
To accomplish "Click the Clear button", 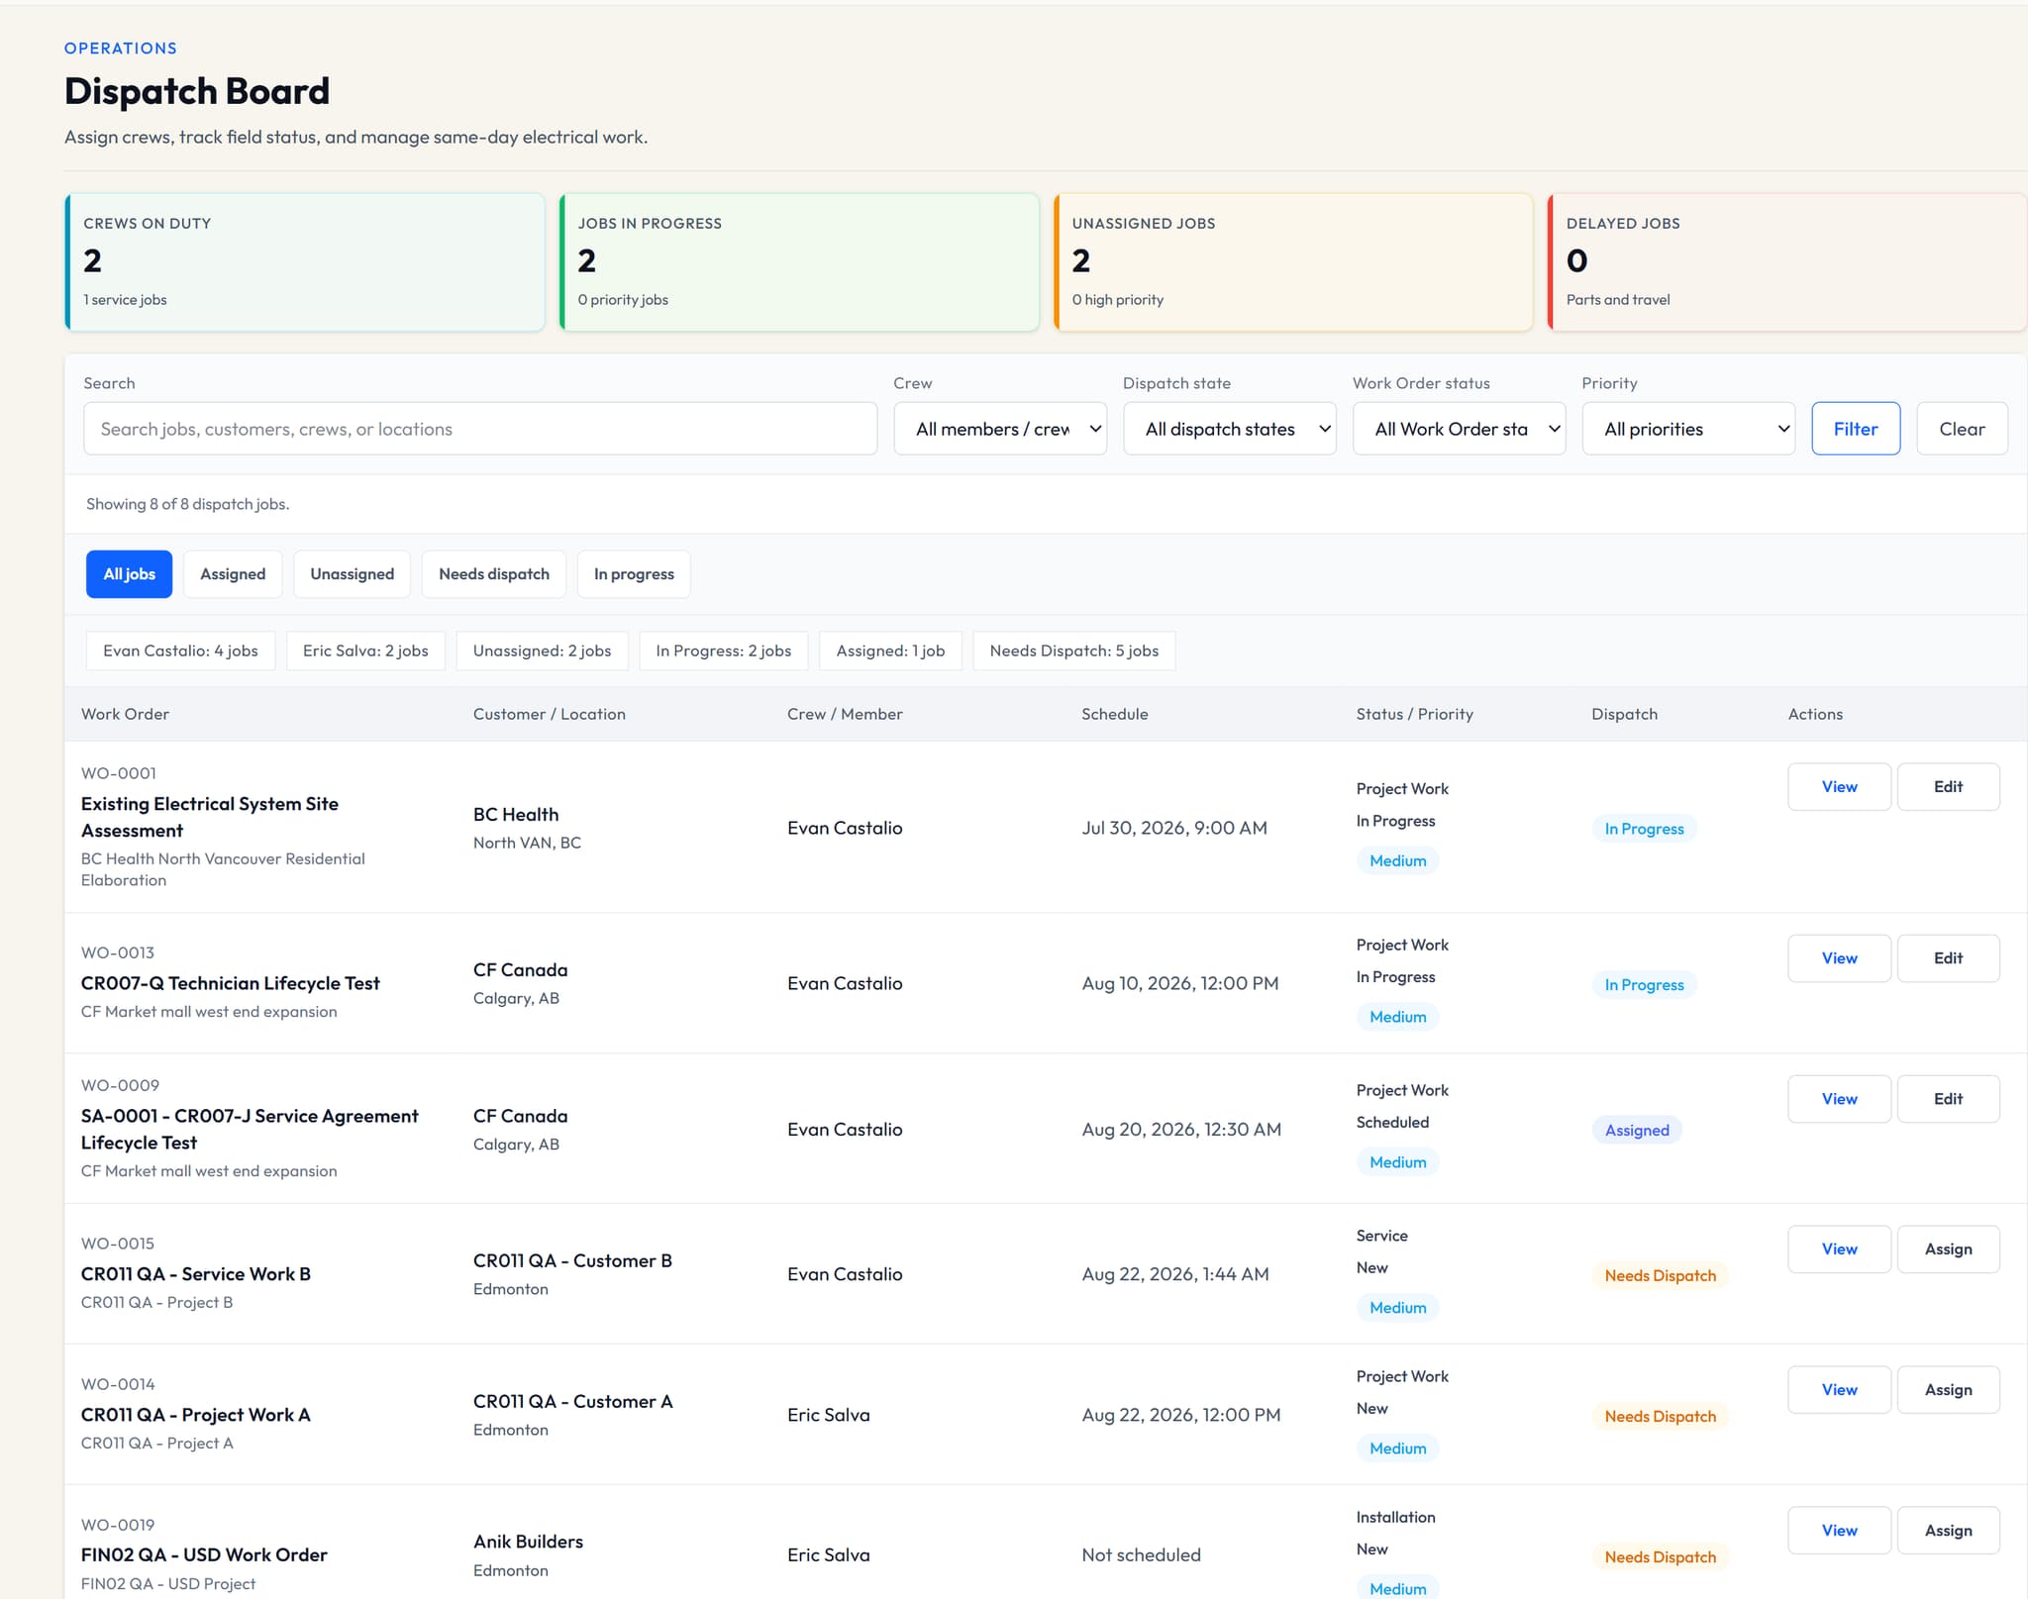I will point(1962,429).
